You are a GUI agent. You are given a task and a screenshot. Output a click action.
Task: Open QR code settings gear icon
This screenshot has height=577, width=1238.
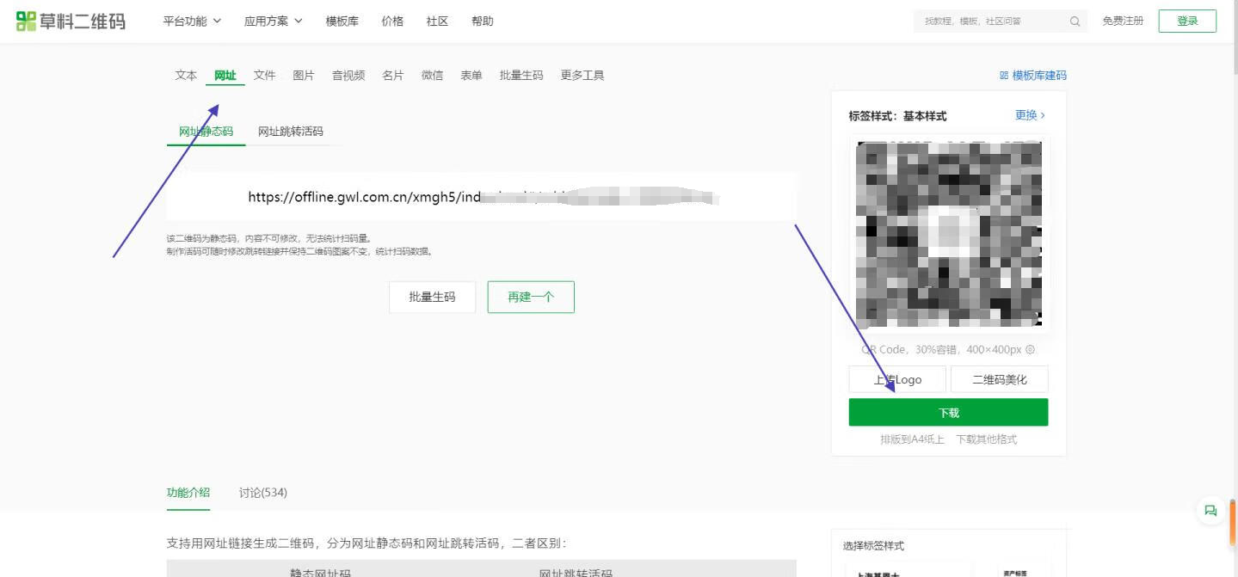tap(1030, 350)
